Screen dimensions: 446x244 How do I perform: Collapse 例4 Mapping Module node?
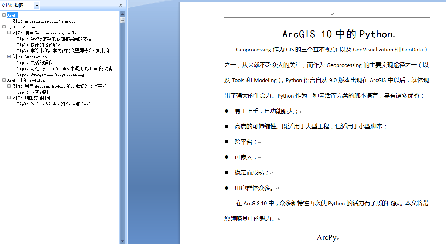tap(9, 86)
